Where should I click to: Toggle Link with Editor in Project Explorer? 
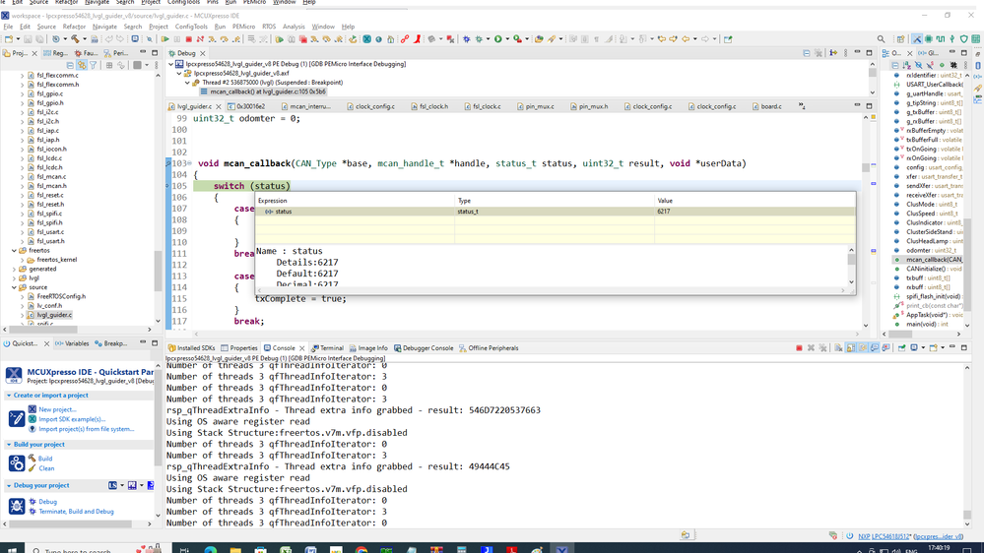click(x=82, y=65)
